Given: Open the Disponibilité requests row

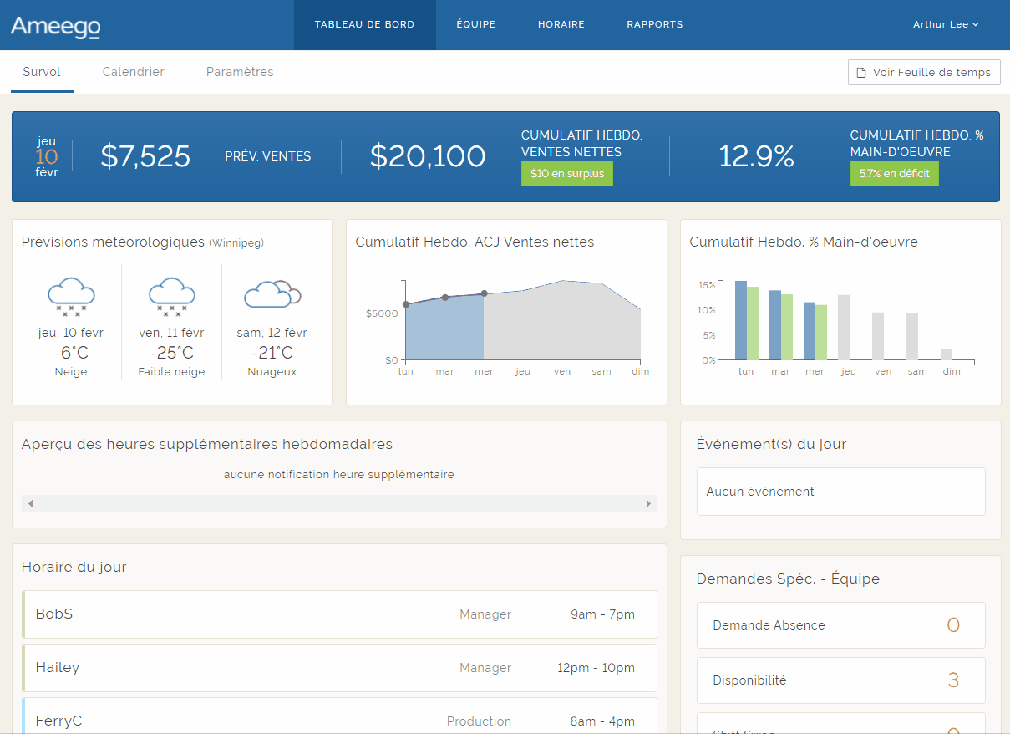Looking at the screenshot, I should coord(840,680).
